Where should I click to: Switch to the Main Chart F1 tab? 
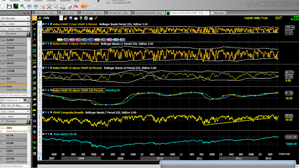(x=44, y=13)
